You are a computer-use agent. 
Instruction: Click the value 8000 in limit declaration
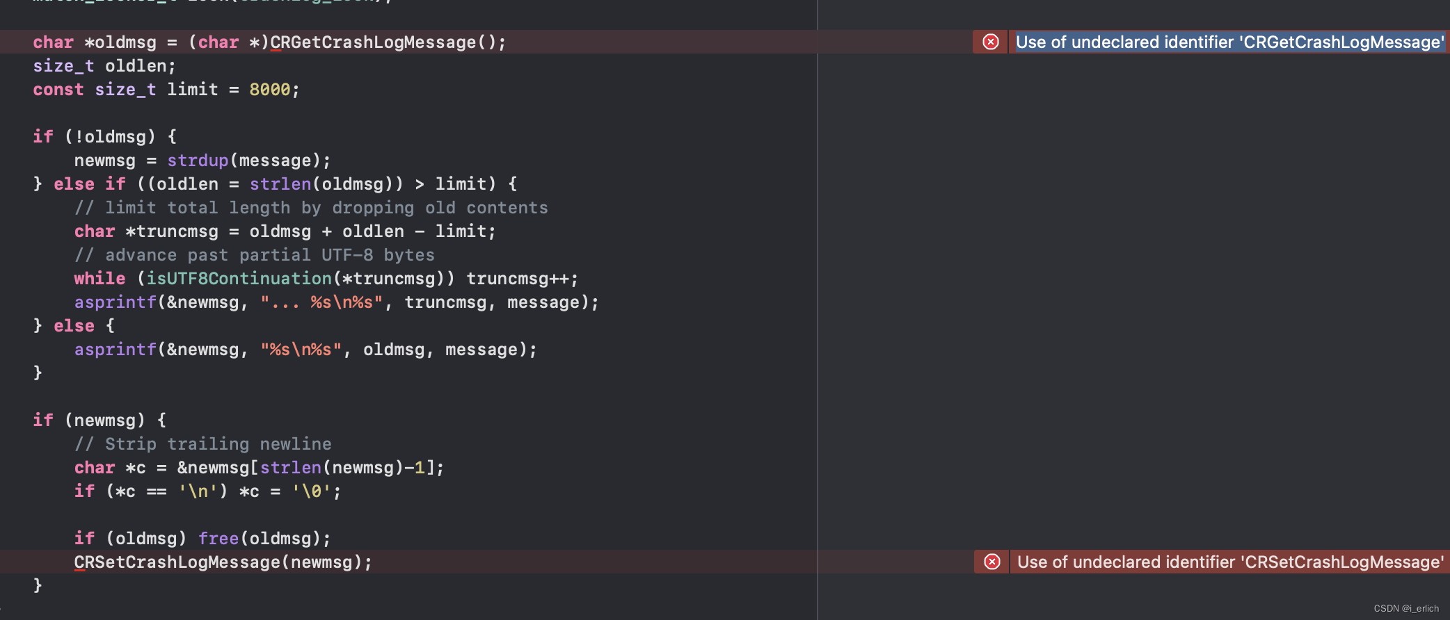pos(270,90)
